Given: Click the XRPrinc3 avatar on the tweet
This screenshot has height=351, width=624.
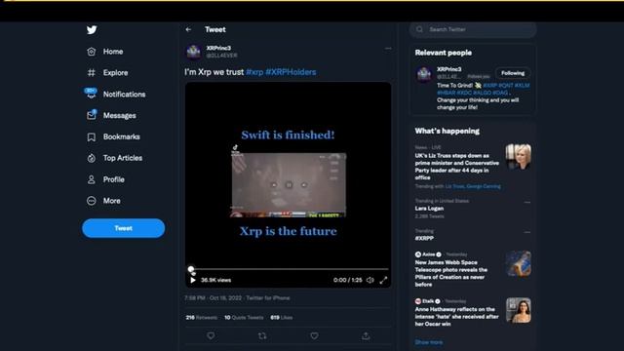Looking at the screenshot, I should [194, 52].
